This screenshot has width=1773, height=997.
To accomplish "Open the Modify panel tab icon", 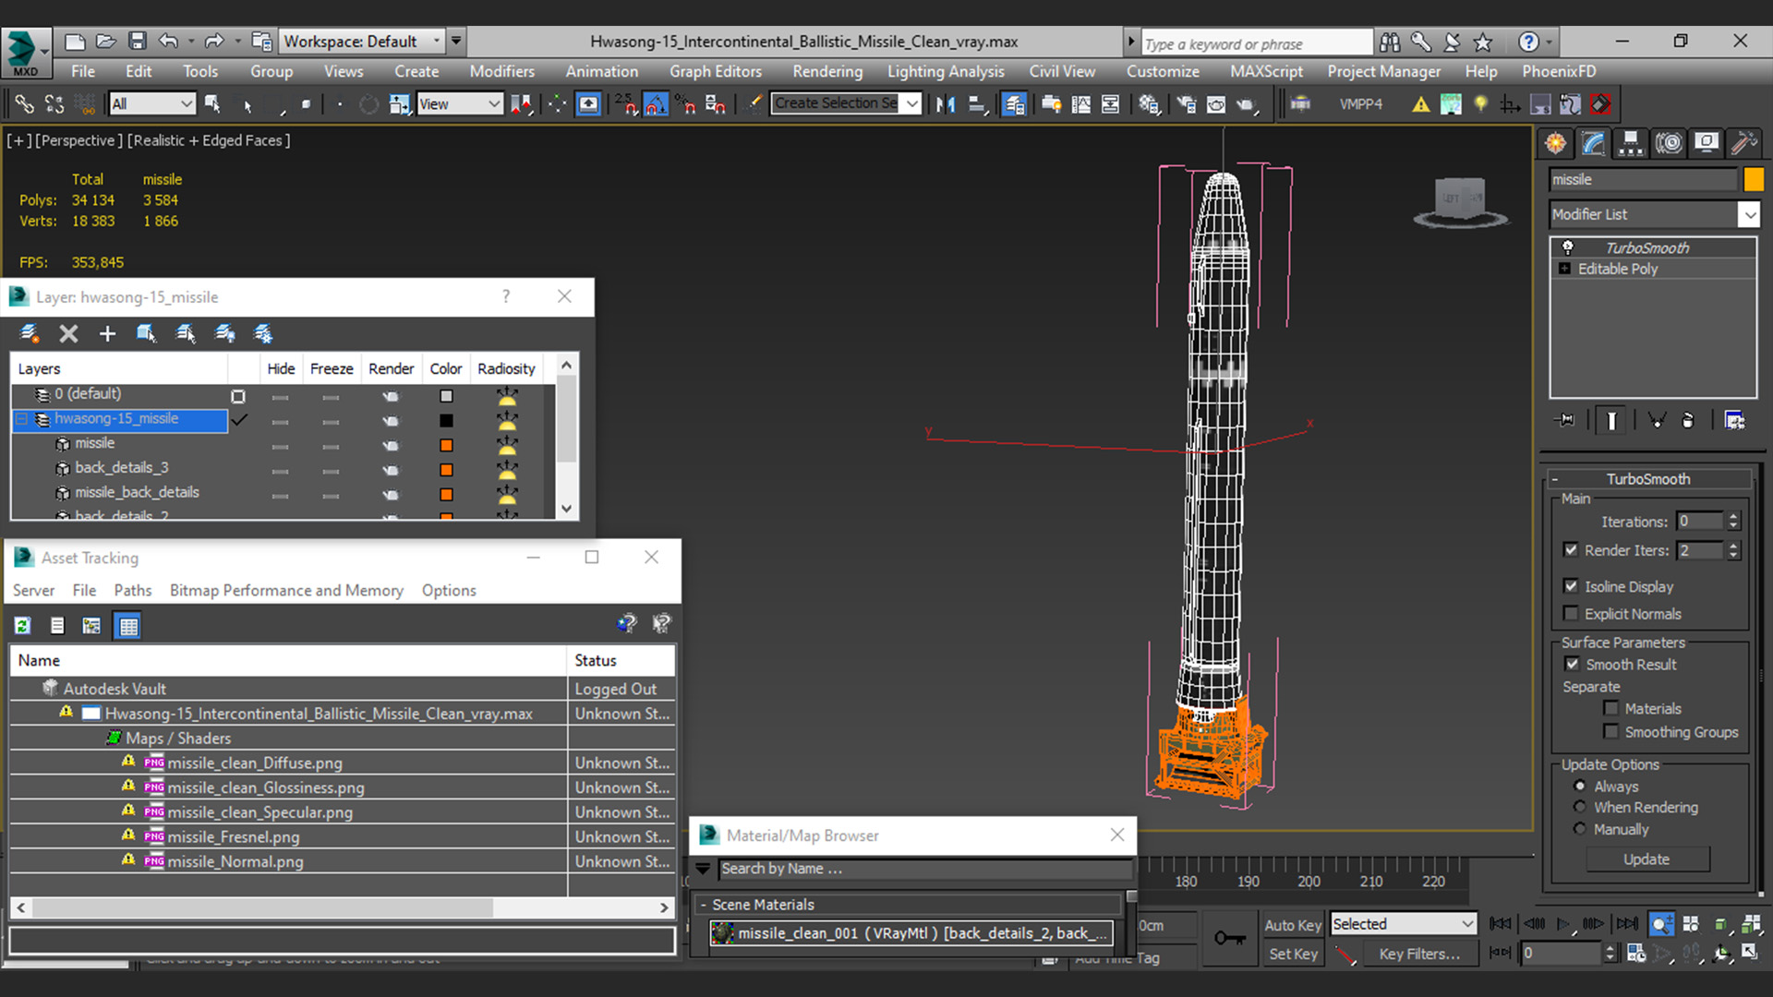I will [x=1594, y=143].
